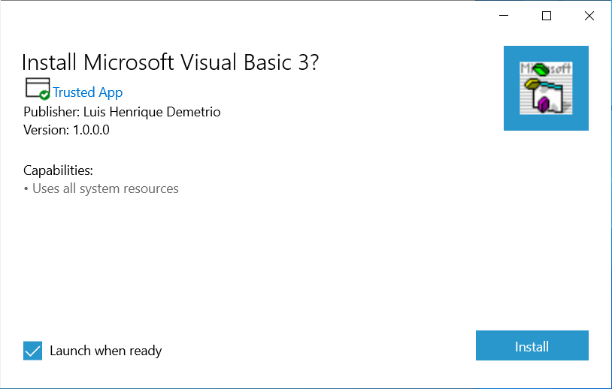Click the Capabilities label
The image size is (612, 389).
click(x=58, y=170)
